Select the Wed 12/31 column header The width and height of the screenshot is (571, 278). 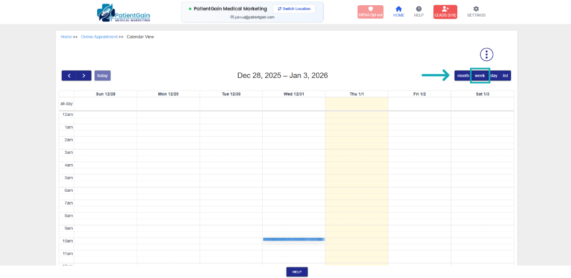pyautogui.click(x=293, y=94)
